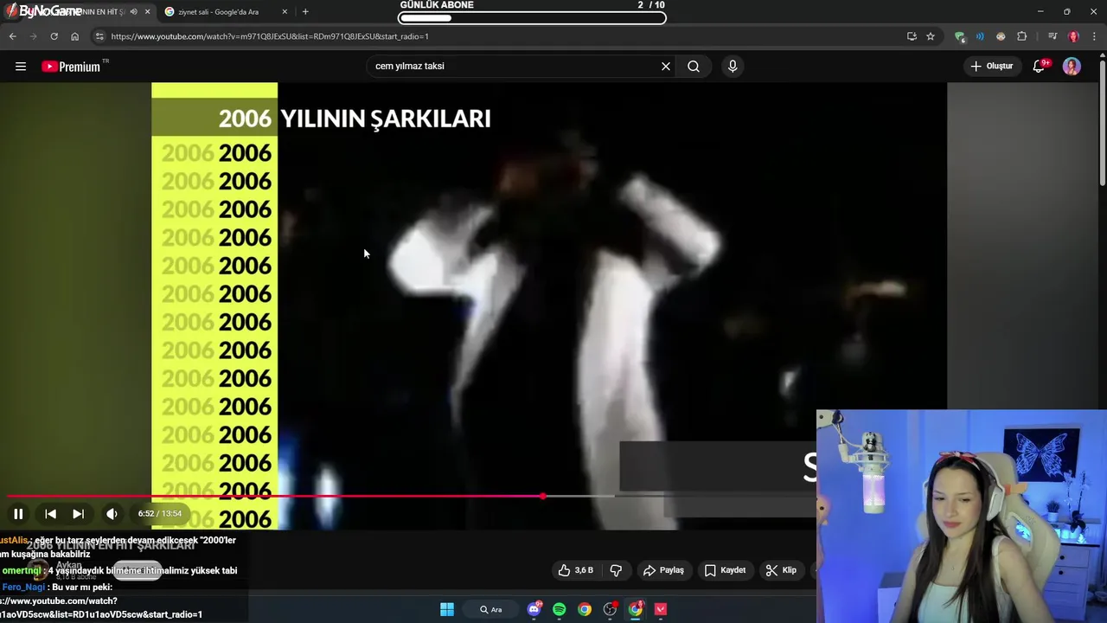Open the green shield extension icon

pyautogui.click(x=959, y=36)
